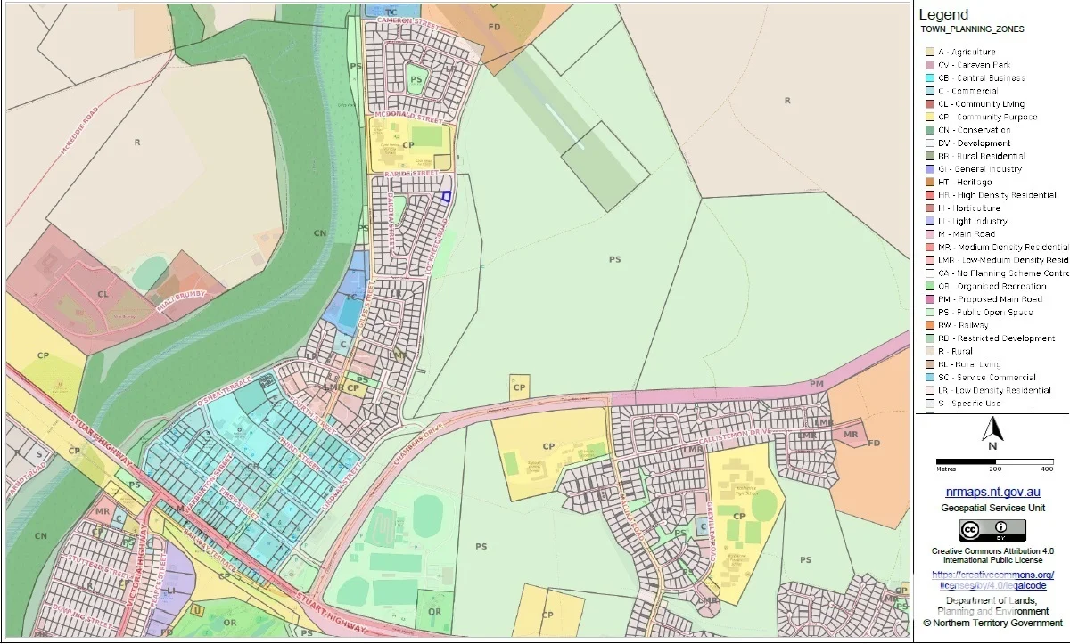This screenshot has height=644, width=1070.
Task: Click the General Industry legend swatch
Action: click(930, 169)
